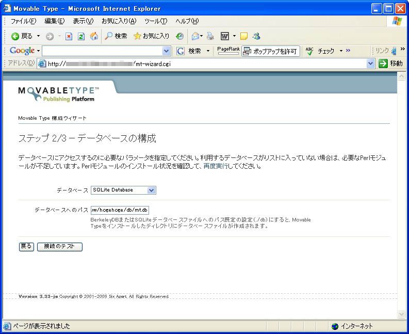
Task: Click the Windows flag logo throbber
Action: (x=397, y=21)
